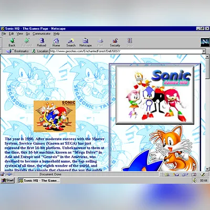210x210 pixels.
Task: Open the Bookmarks quick file button
Action: 17,51
